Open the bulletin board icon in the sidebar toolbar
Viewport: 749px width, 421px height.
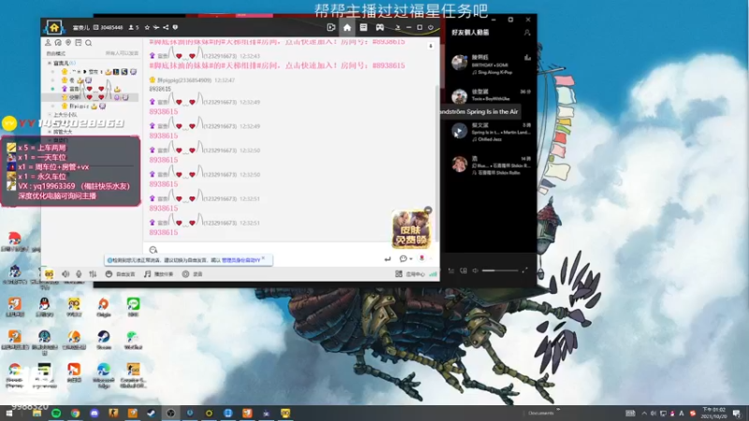(x=79, y=43)
